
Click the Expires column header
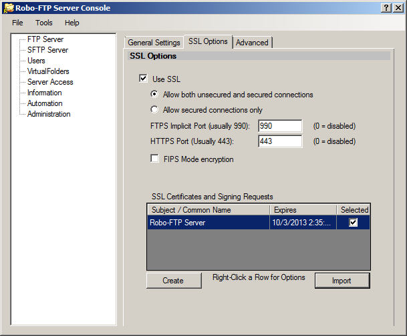(303, 210)
